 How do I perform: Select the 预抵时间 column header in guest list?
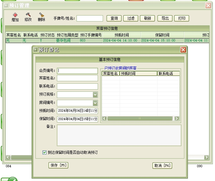[138, 73]
